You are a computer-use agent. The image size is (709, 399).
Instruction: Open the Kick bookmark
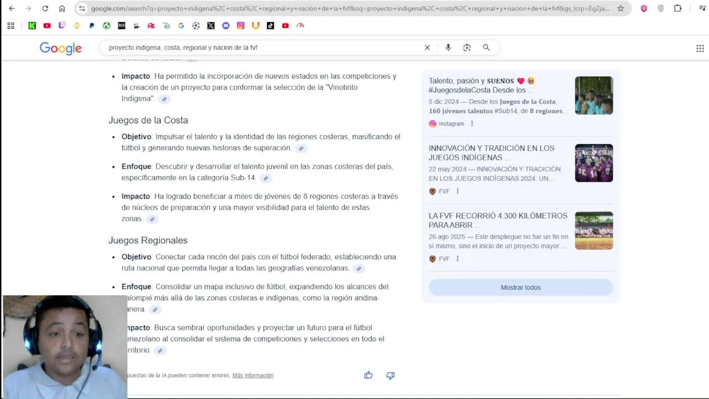coord(32,25)
